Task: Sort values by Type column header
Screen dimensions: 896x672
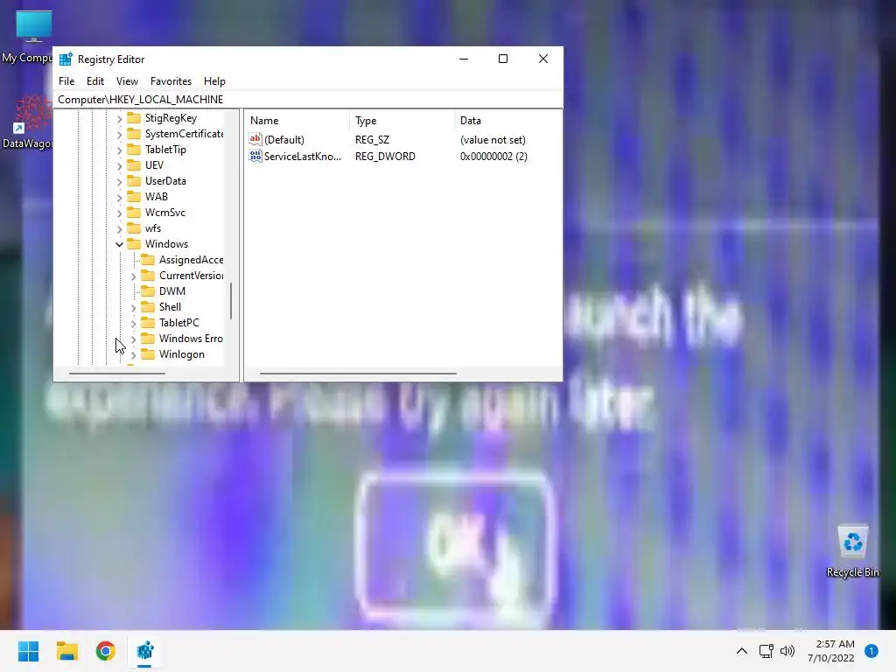Action: pos(402,121)
